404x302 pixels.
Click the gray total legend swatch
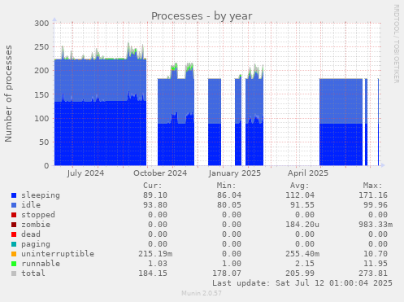14,274
